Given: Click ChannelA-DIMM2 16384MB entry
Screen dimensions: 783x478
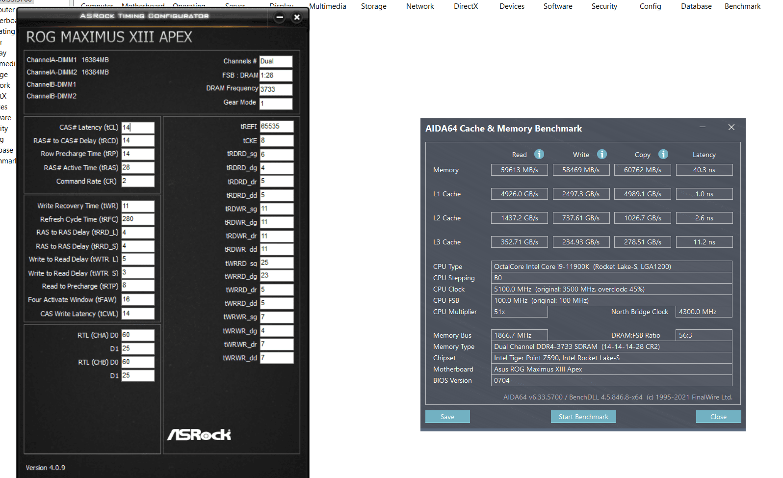Looking at the screenshot, I should (68, 72).
